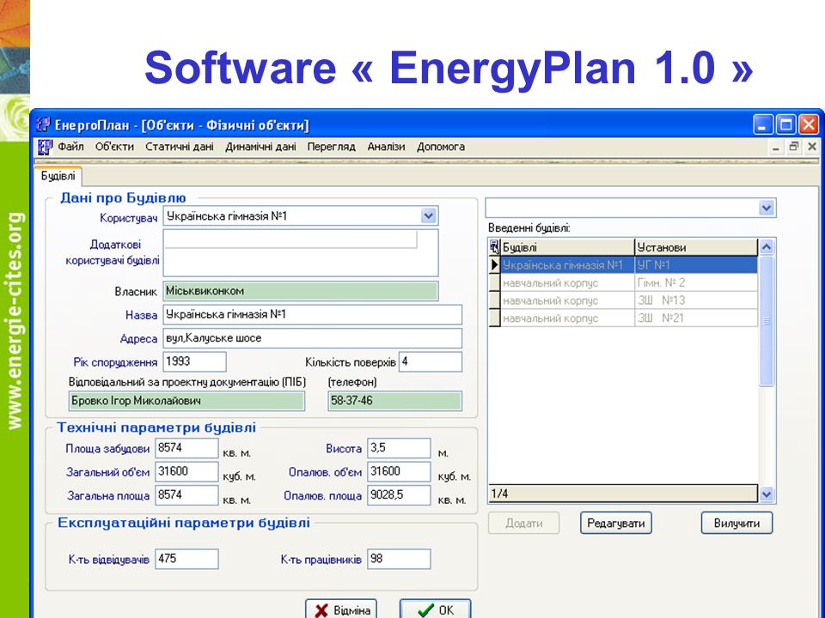Click the К-ть відвідувачів field
The height and width of the screenshot is (618, 825).
pos(186,559)
